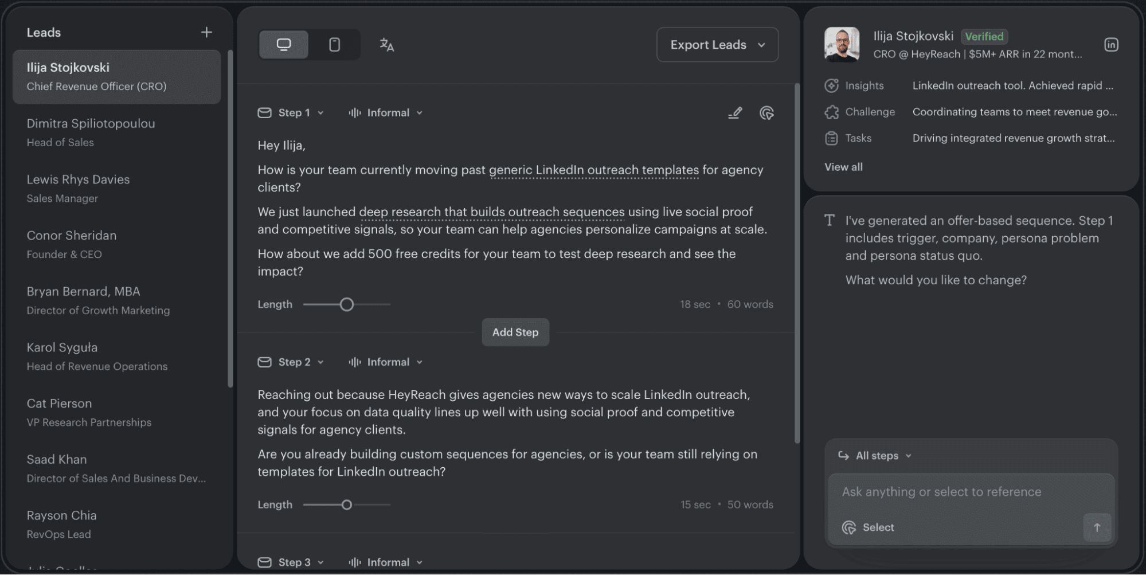The image size is (1146, 575).
Task: Click the Add Step button
Action: [x=515, y=333]
